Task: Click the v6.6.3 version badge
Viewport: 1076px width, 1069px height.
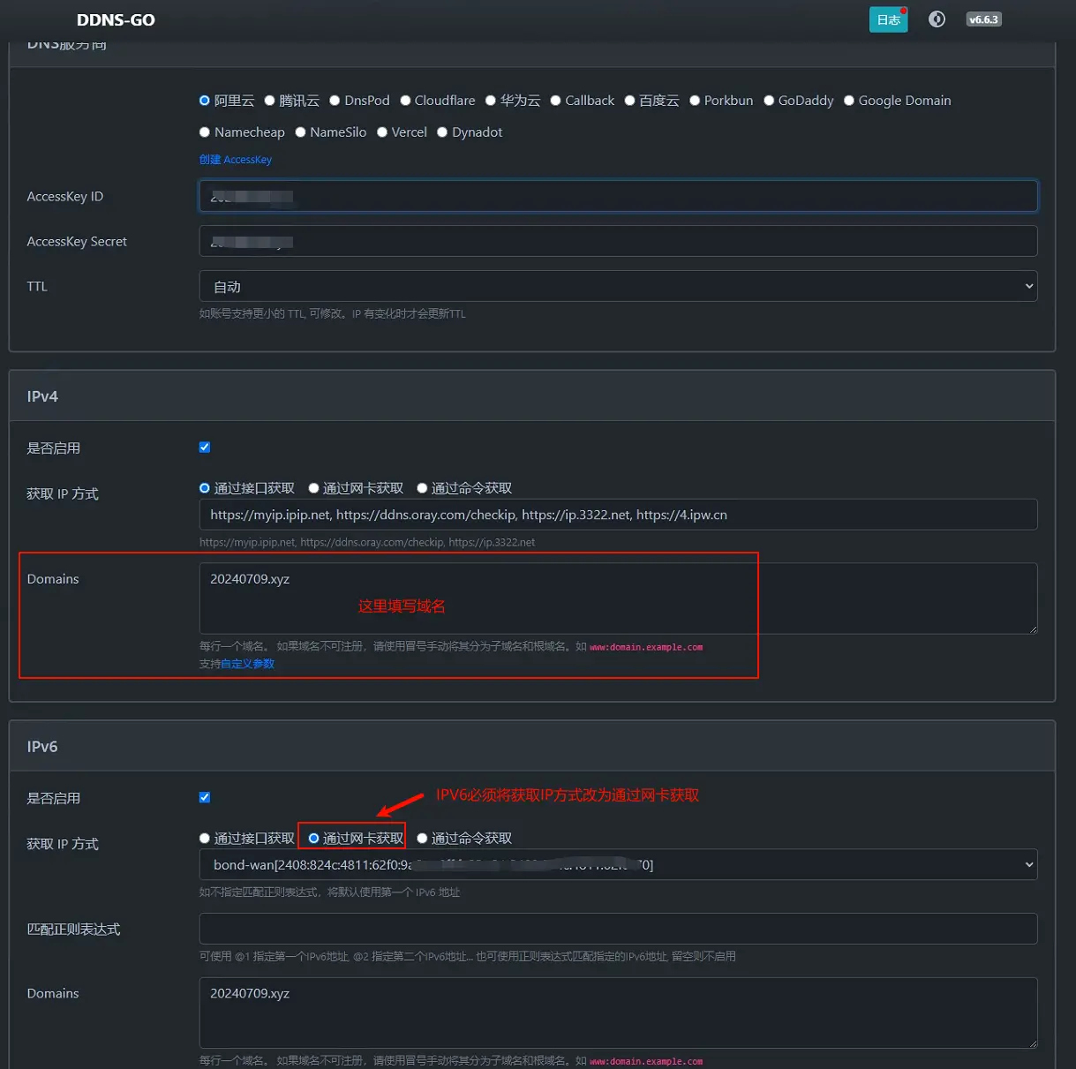Action: tap(983, 19)
